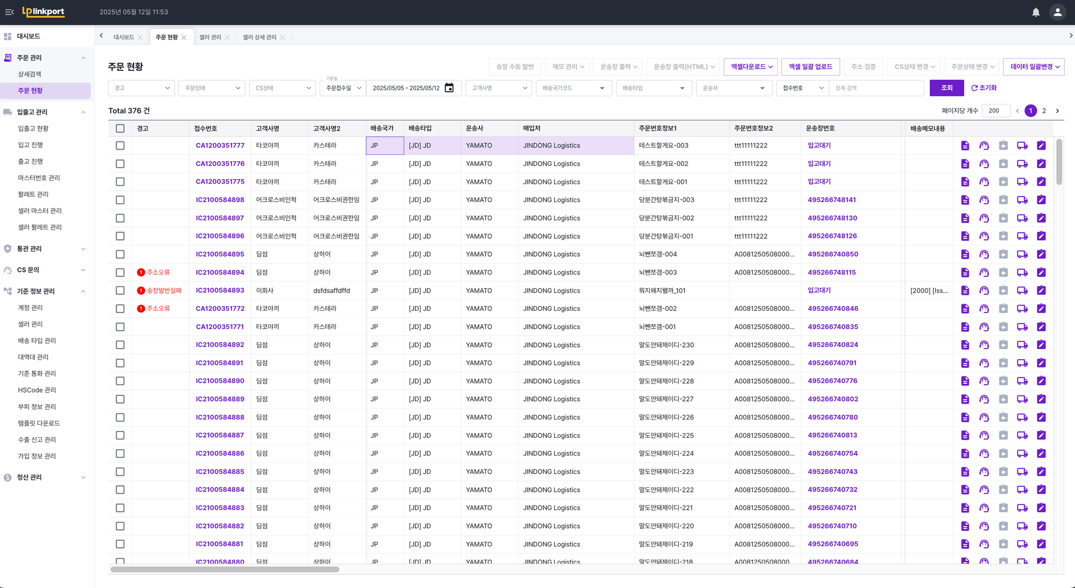Viewport: 1075px width, 588px height.
Task: Click truck icon for order IC2100584894
Action: (x=1022, y=272)
